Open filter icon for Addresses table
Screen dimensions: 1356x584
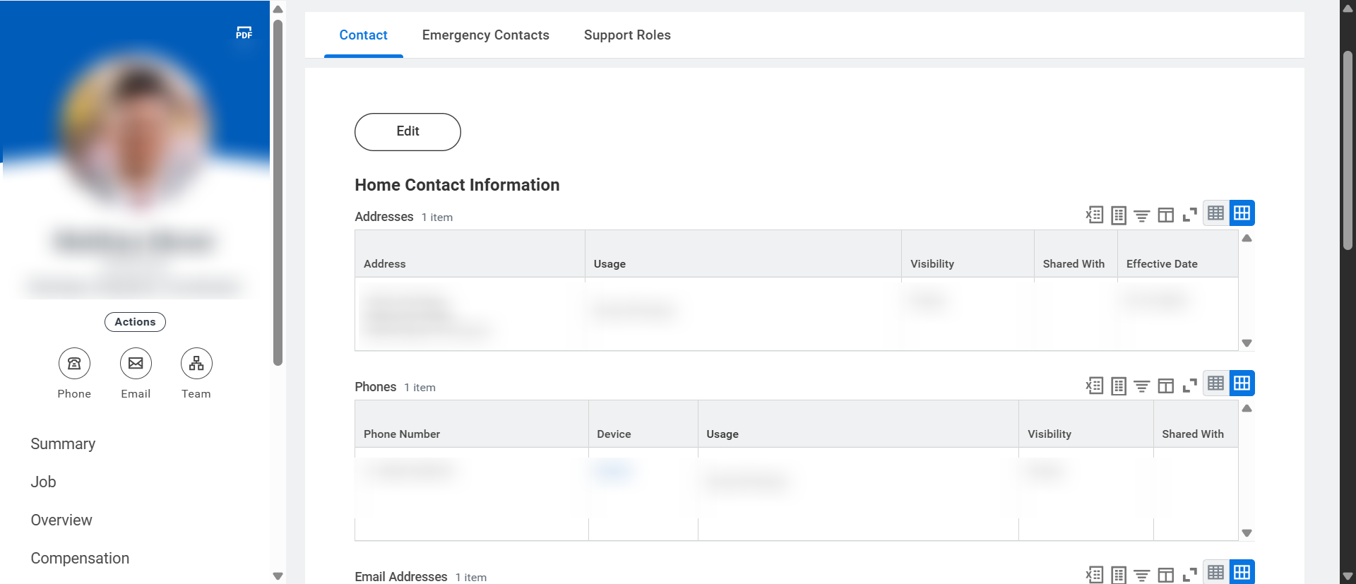(x=1141, y=215)
